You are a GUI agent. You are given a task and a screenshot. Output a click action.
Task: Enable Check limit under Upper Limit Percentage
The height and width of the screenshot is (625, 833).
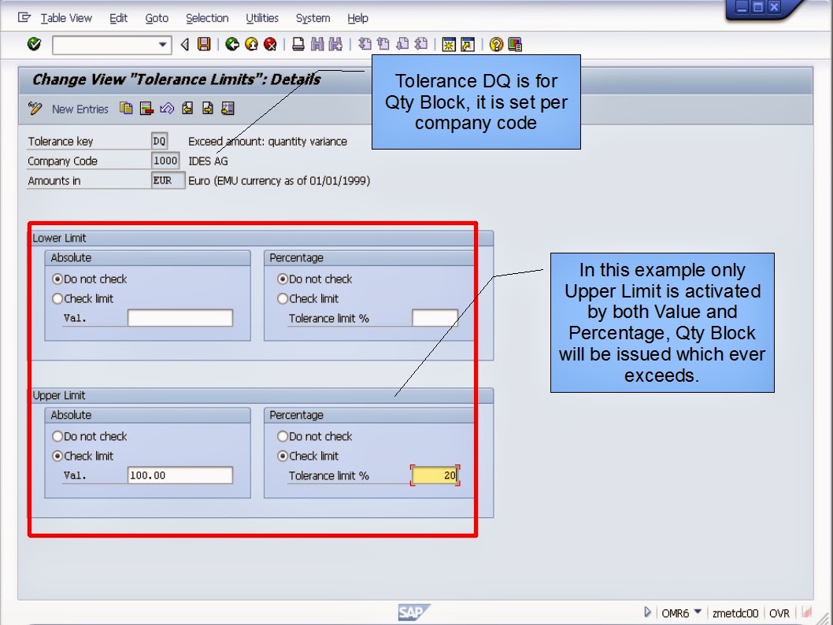click(282, 456)
